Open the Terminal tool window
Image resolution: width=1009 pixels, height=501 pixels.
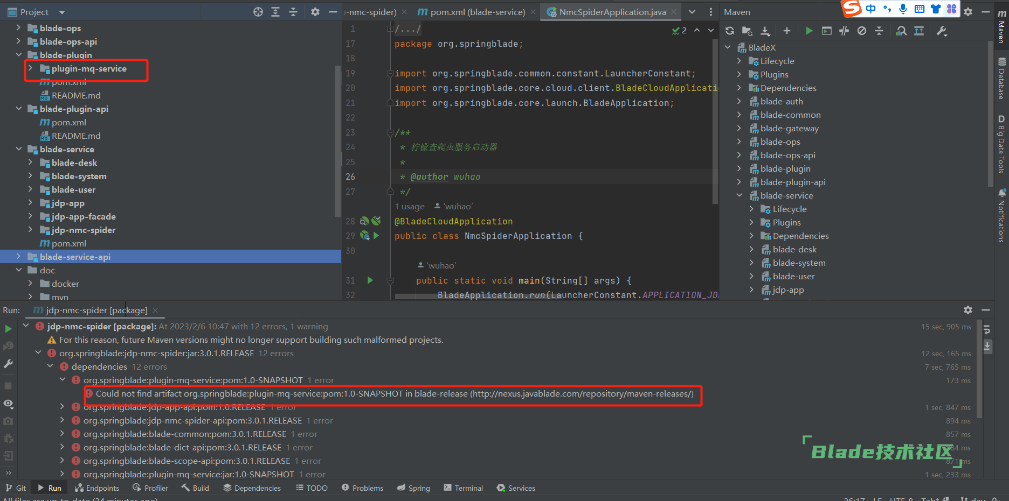(x=464, y=488)
